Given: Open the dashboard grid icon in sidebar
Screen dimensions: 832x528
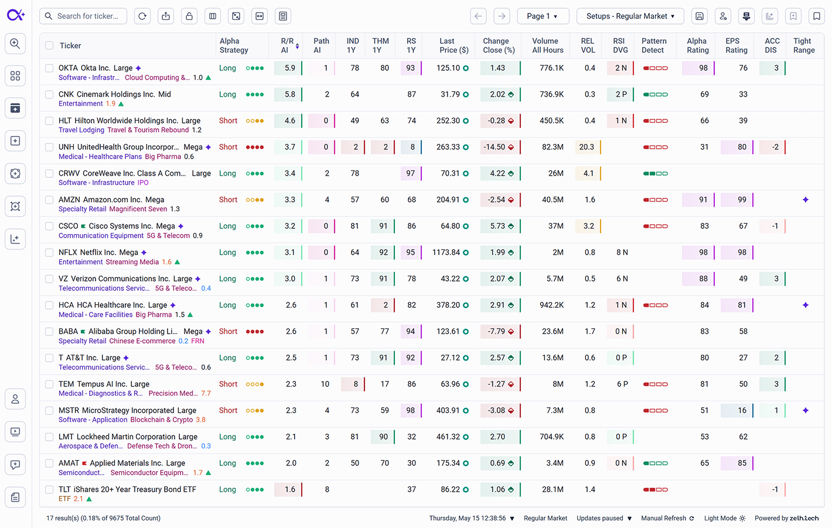Looking at the screenshot, I should pyautogui.click(x=15, y=76).
